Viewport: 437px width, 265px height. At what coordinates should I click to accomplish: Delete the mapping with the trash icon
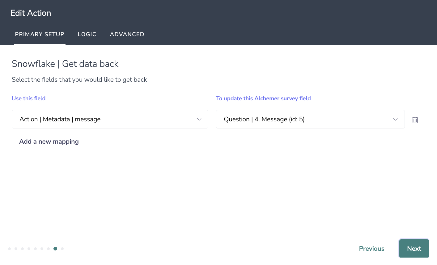[x=415, y=120]
